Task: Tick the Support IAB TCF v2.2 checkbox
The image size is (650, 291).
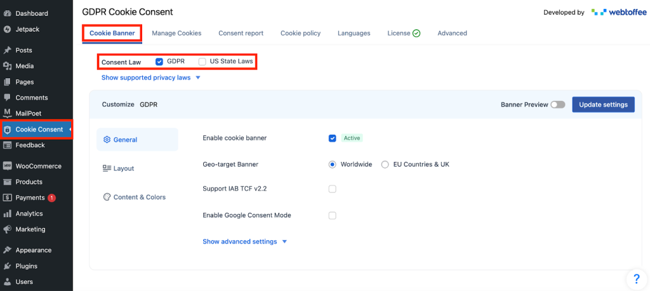Action: coord(332,189)
